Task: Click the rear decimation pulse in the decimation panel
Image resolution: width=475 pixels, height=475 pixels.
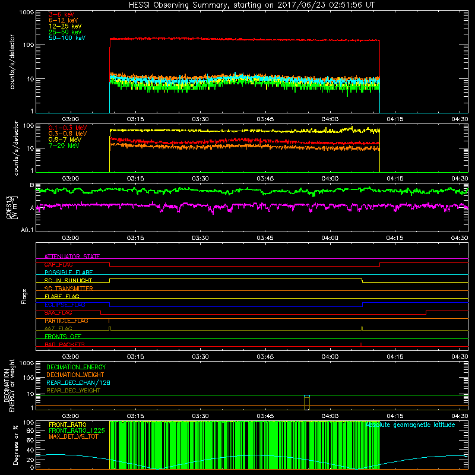Action: [x=307, y=403]
